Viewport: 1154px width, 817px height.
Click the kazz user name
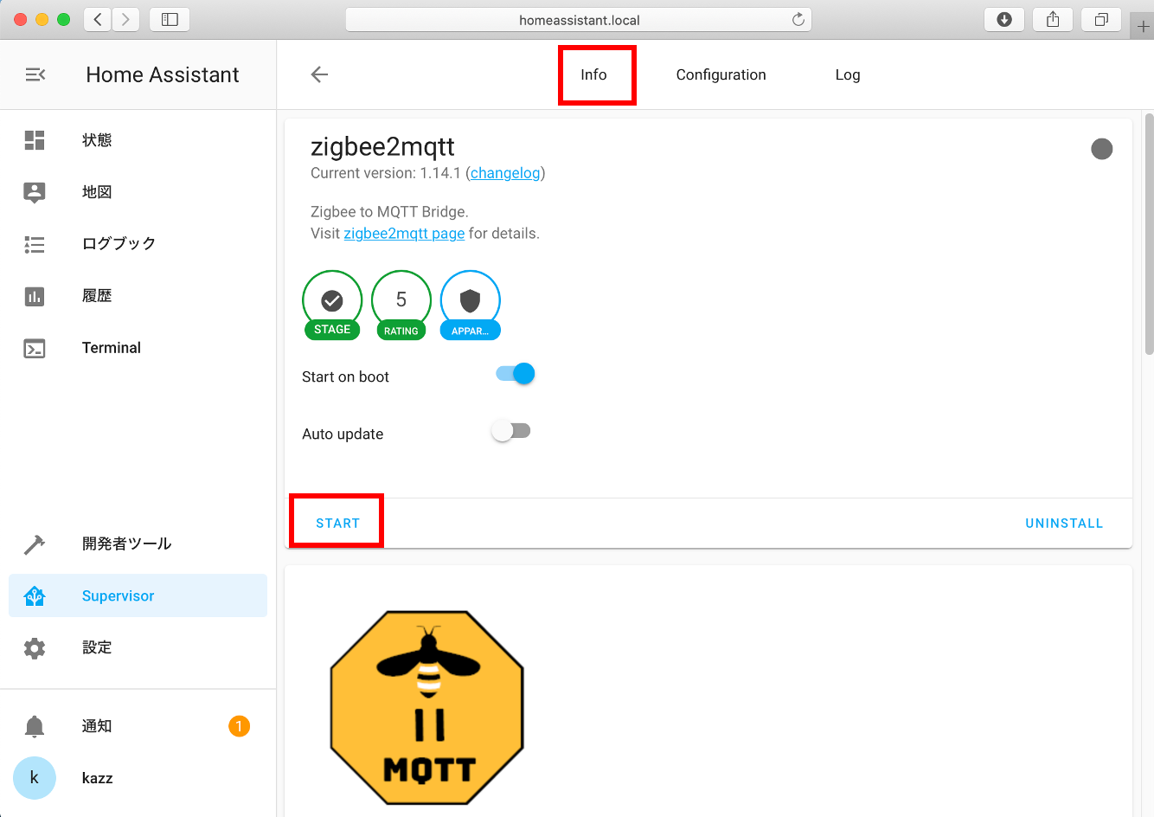point(98,778)
